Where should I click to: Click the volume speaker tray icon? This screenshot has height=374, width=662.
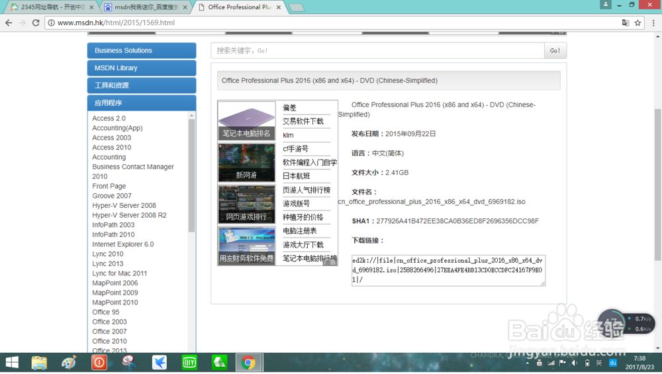(x=575, y=363)
